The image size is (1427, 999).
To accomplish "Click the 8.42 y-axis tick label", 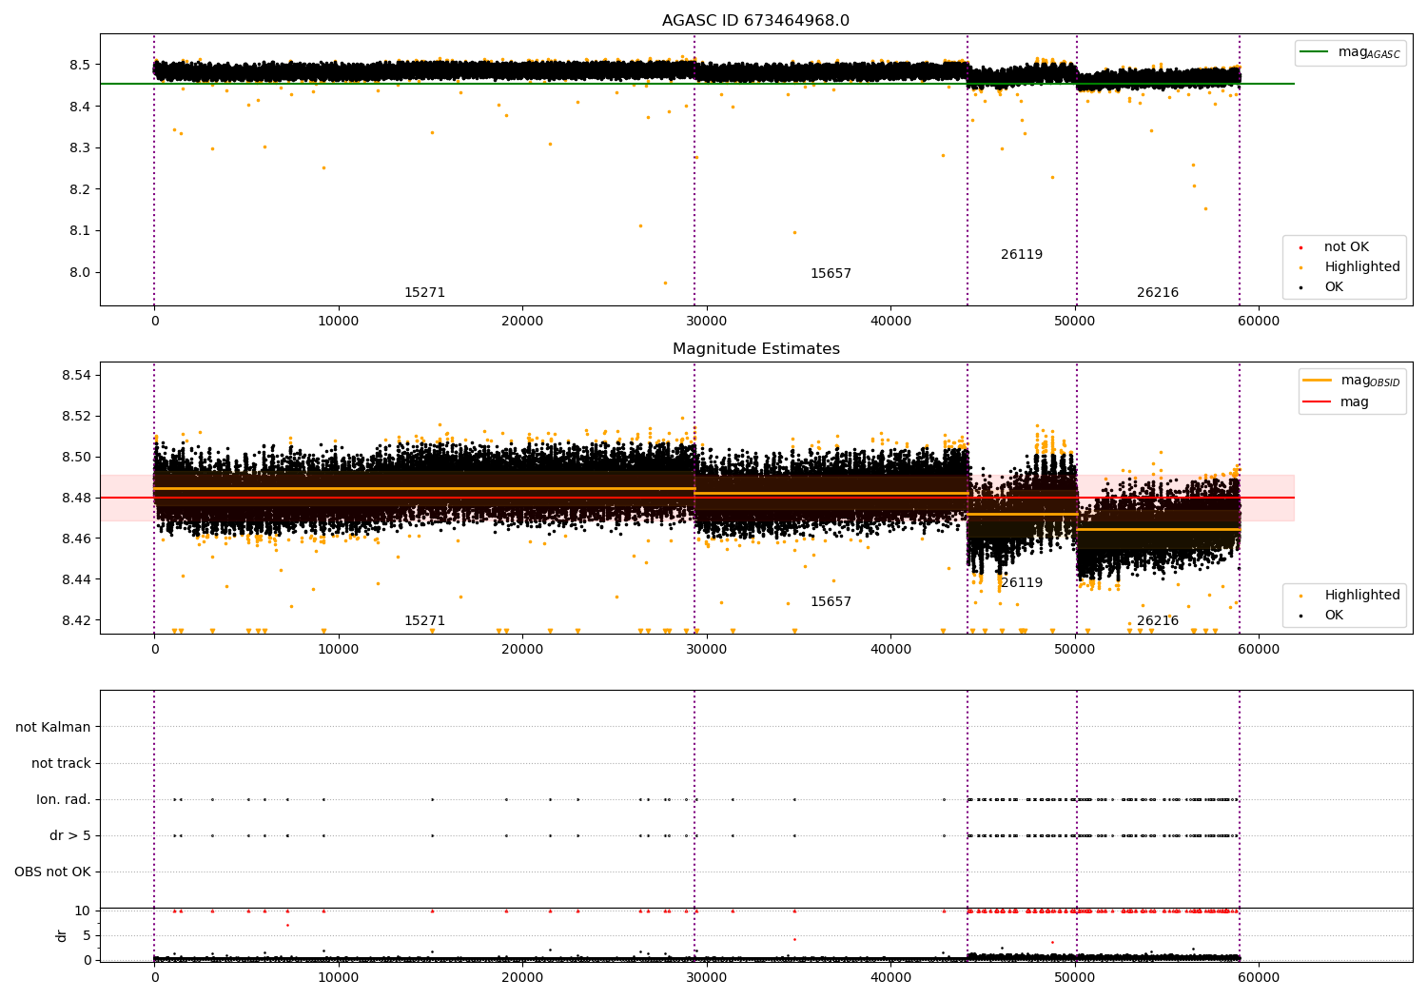I will point(75,620).
